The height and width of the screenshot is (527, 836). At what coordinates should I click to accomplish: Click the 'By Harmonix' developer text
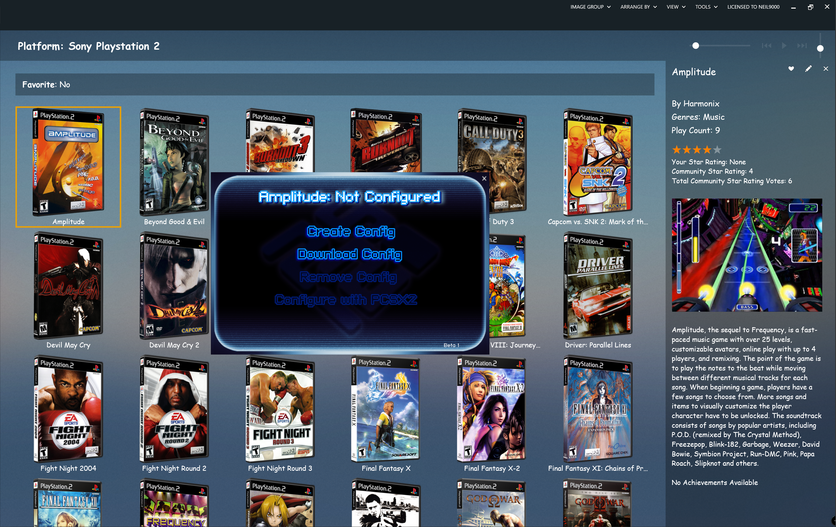click(695, 104)
